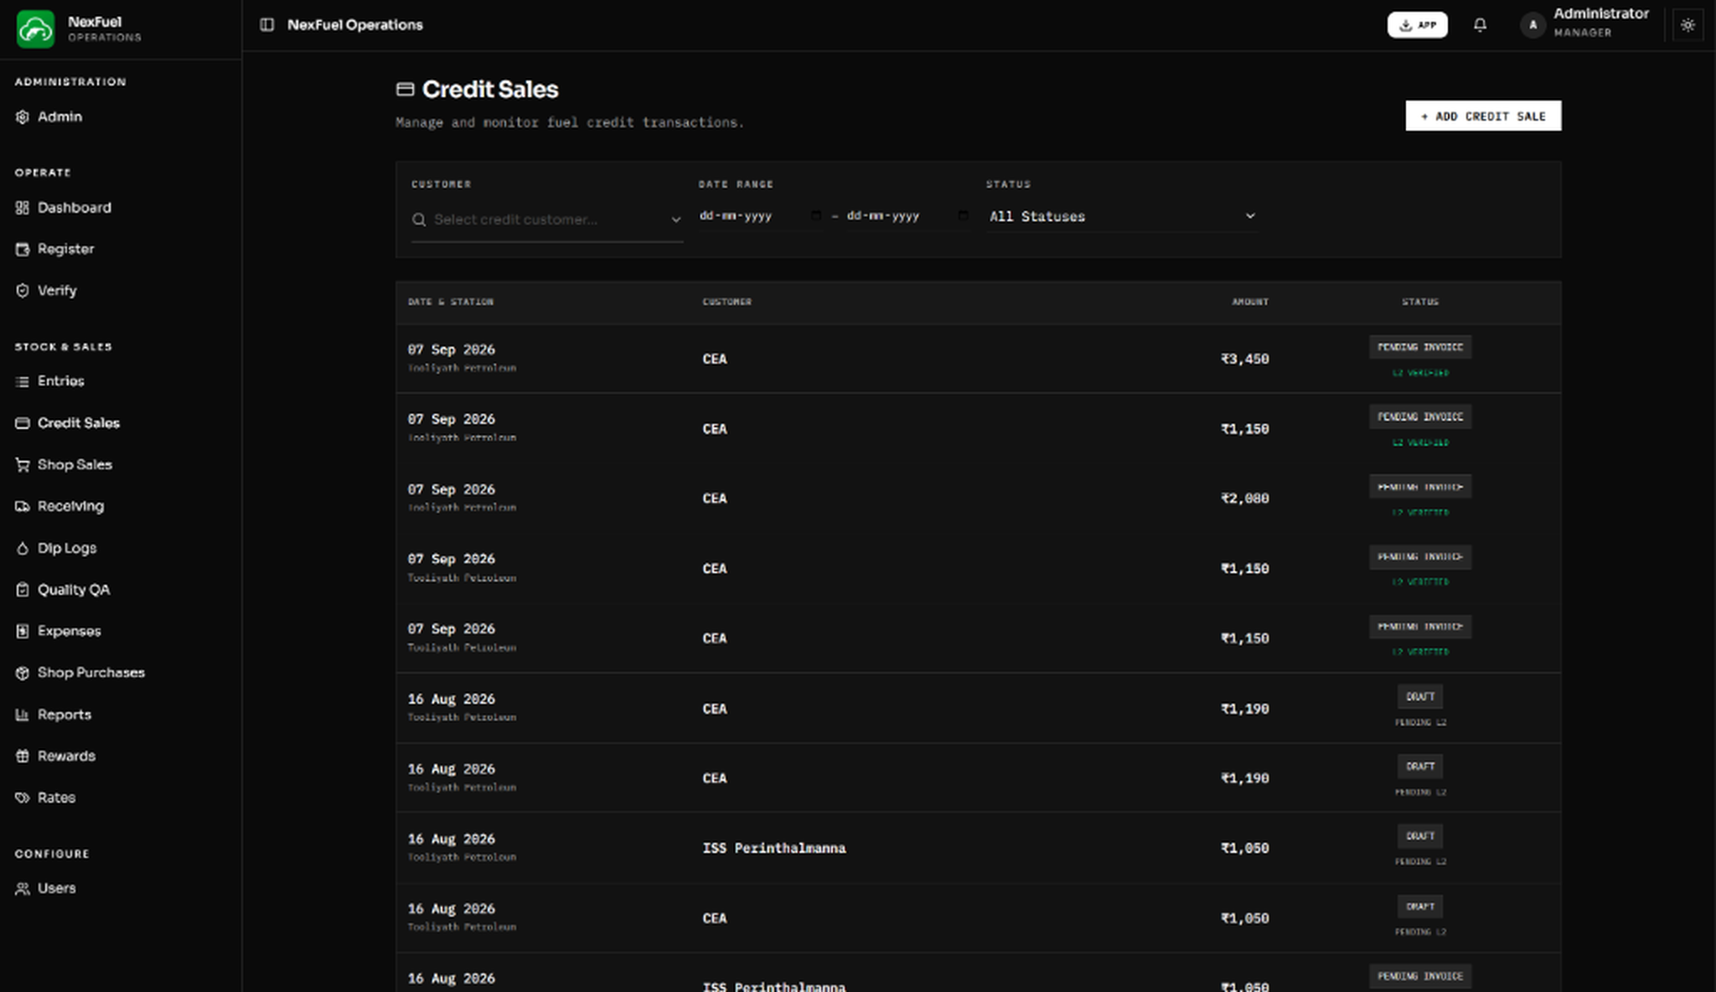This screenshot has height=992, width=1716.
Task: Click the start date field
Action: coord(761,216)
